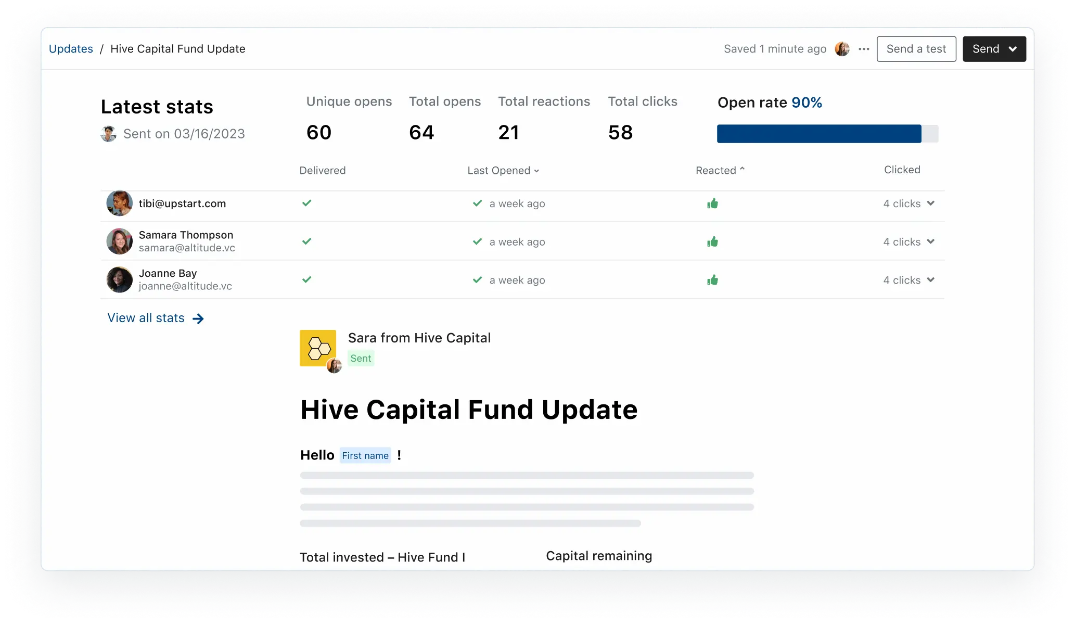Click the Hive Capital Fund Update heading
The width and height of the screenshot is (1075, 625).
coord(468,410)
